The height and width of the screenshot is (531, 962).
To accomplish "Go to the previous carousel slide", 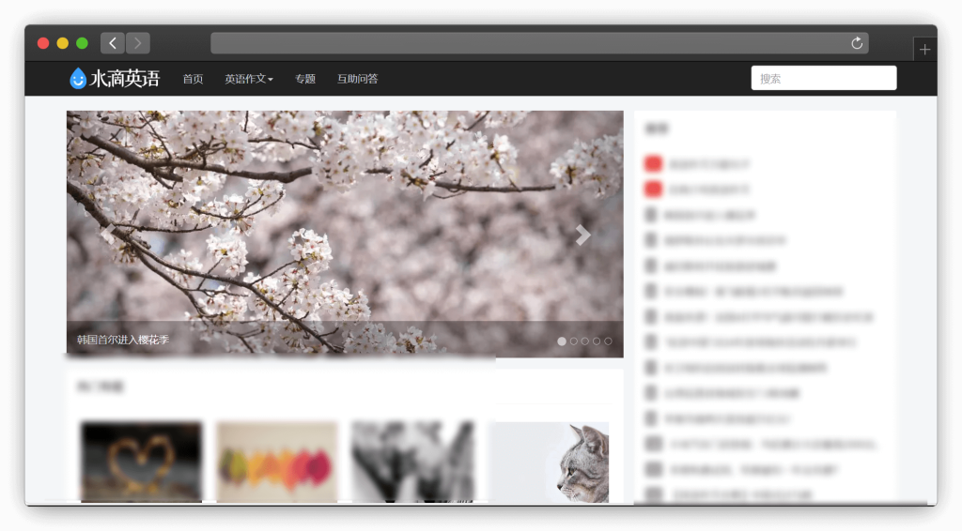I will [108, 235].
